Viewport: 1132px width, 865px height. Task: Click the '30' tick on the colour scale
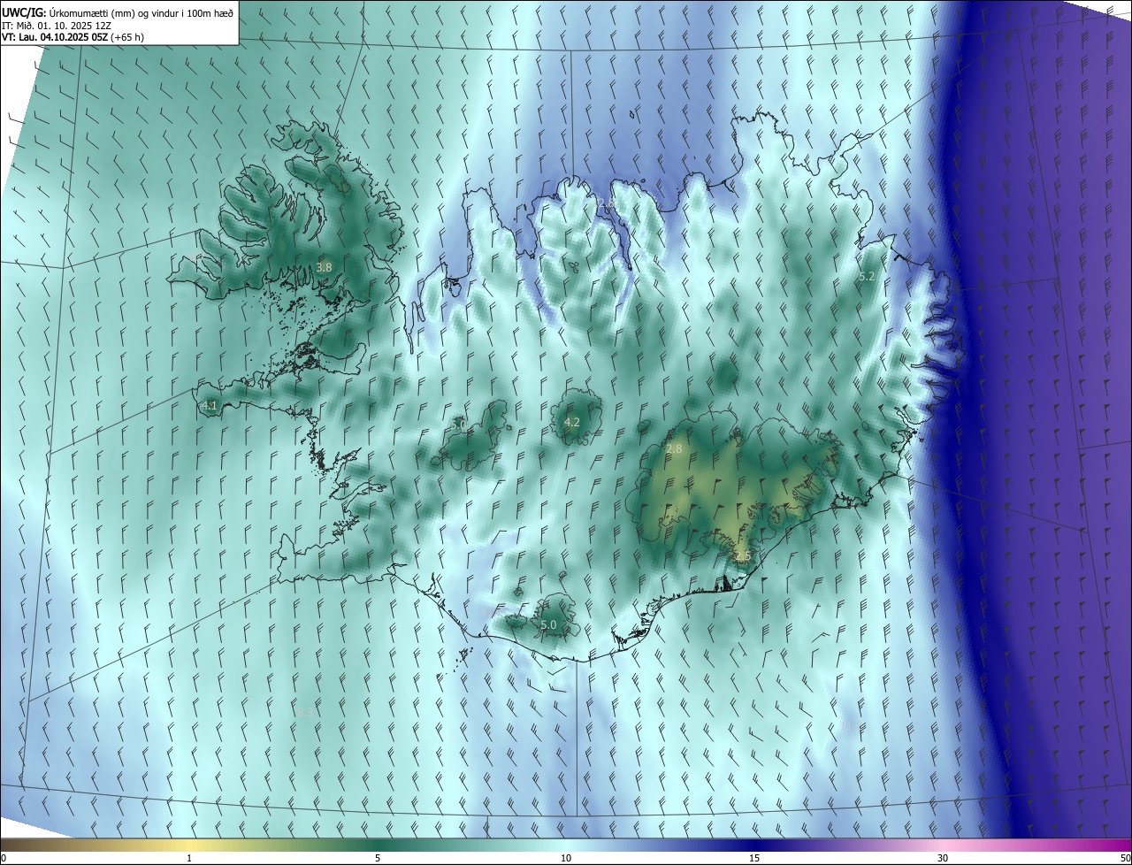click(x=943, y=858)
